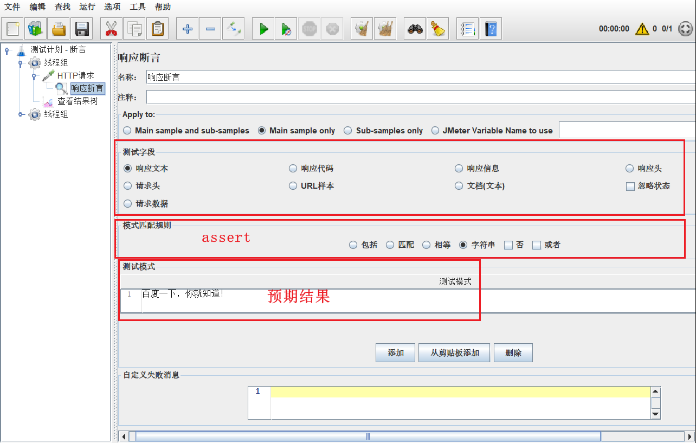Viewport: 696px width, 443px height.
Task: Open the Function Helper list icon
Action: pyautogui.click(x=468, y=29)
